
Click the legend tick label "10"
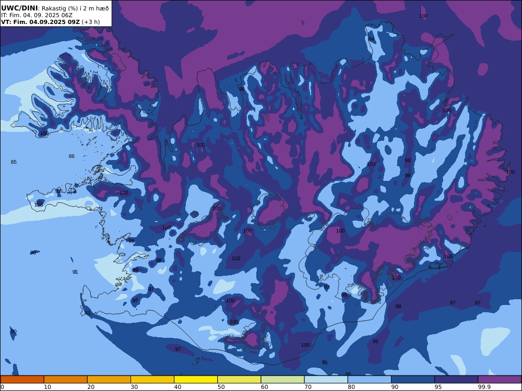tap(48, 387)
